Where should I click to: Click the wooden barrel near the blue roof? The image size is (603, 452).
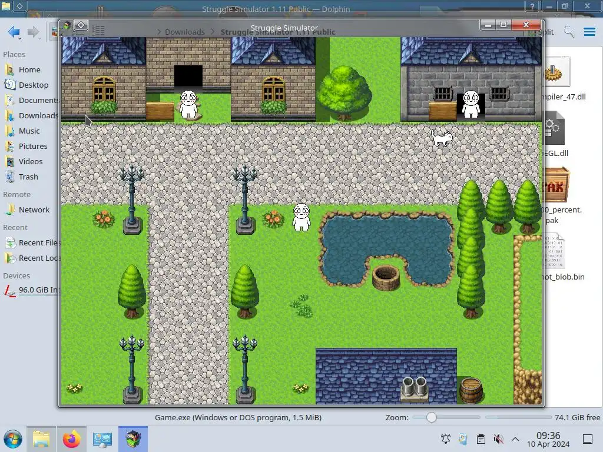[471, 390]
